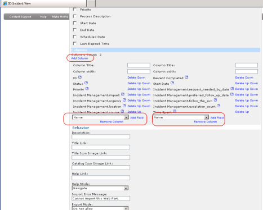Viewport: 263px width, 210px height.
Task: Click Add Field link in right column
Action: pyautogui.click(x=217, y=117)
